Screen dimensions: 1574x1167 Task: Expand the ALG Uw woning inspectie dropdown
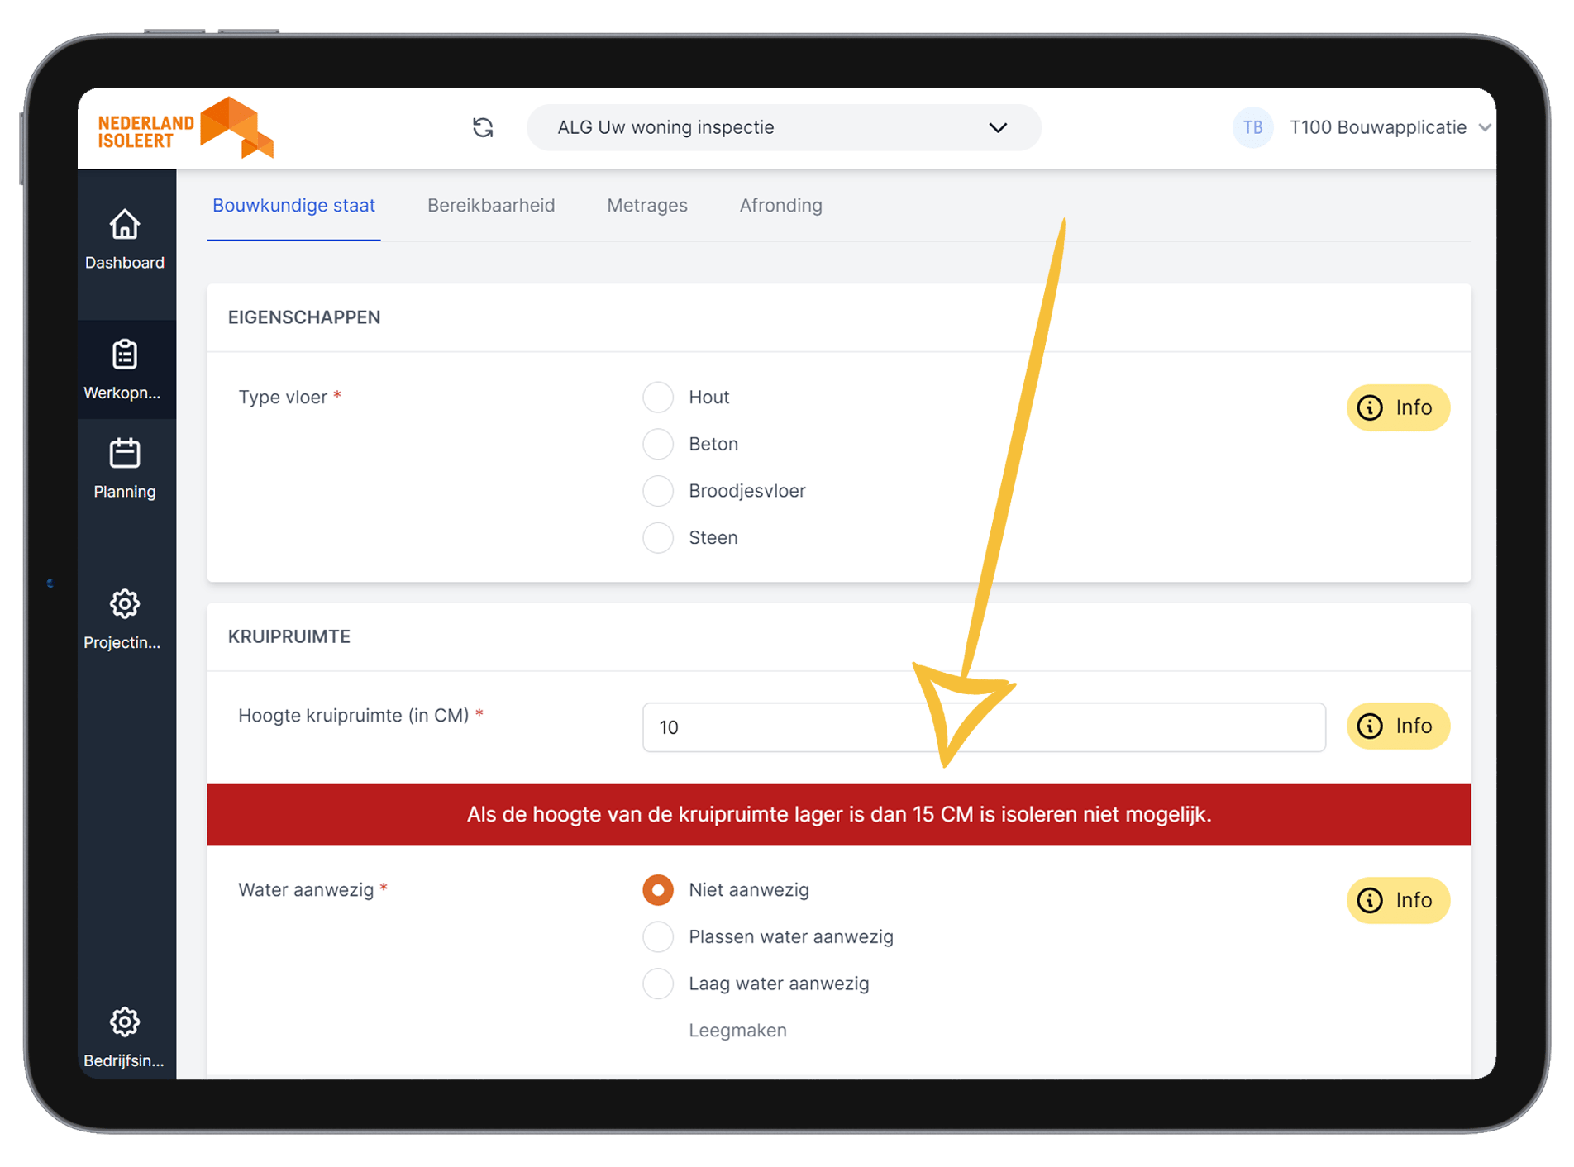click(784, 127)
